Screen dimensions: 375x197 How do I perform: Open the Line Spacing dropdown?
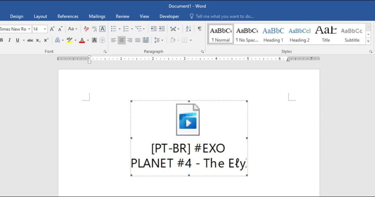tap(158, 40)
